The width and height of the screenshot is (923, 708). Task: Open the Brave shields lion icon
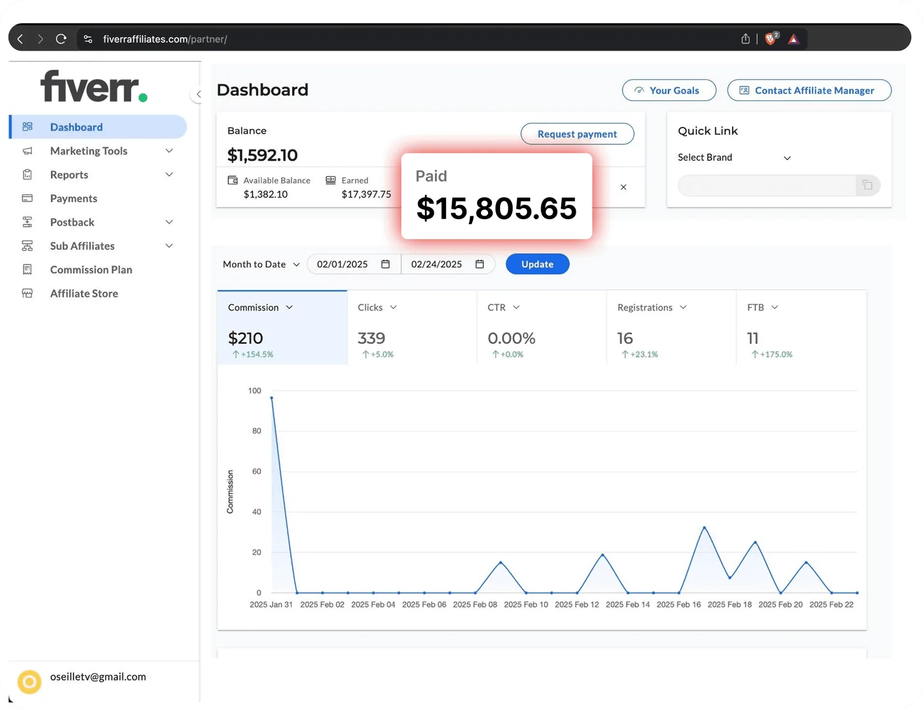771,39
